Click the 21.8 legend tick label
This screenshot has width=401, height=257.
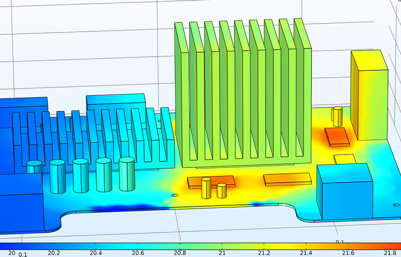click(390, 253)
